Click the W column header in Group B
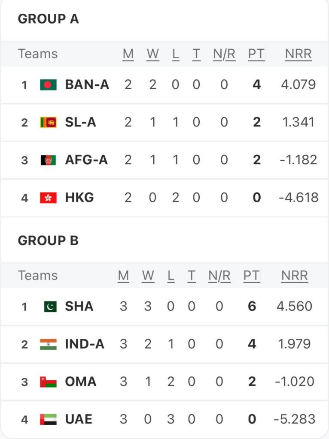The width and height of the screenshot is (329, 439). tap(148, 276)
